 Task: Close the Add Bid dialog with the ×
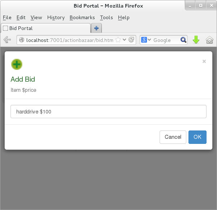[204, 61]
